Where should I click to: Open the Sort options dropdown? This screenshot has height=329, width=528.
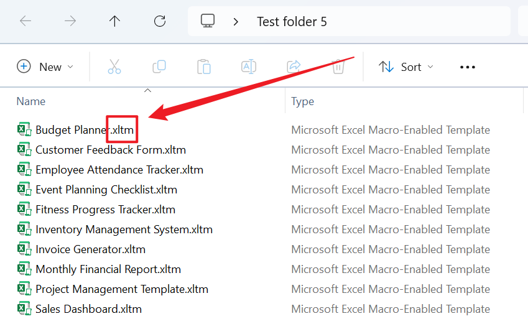click(406, 67)
